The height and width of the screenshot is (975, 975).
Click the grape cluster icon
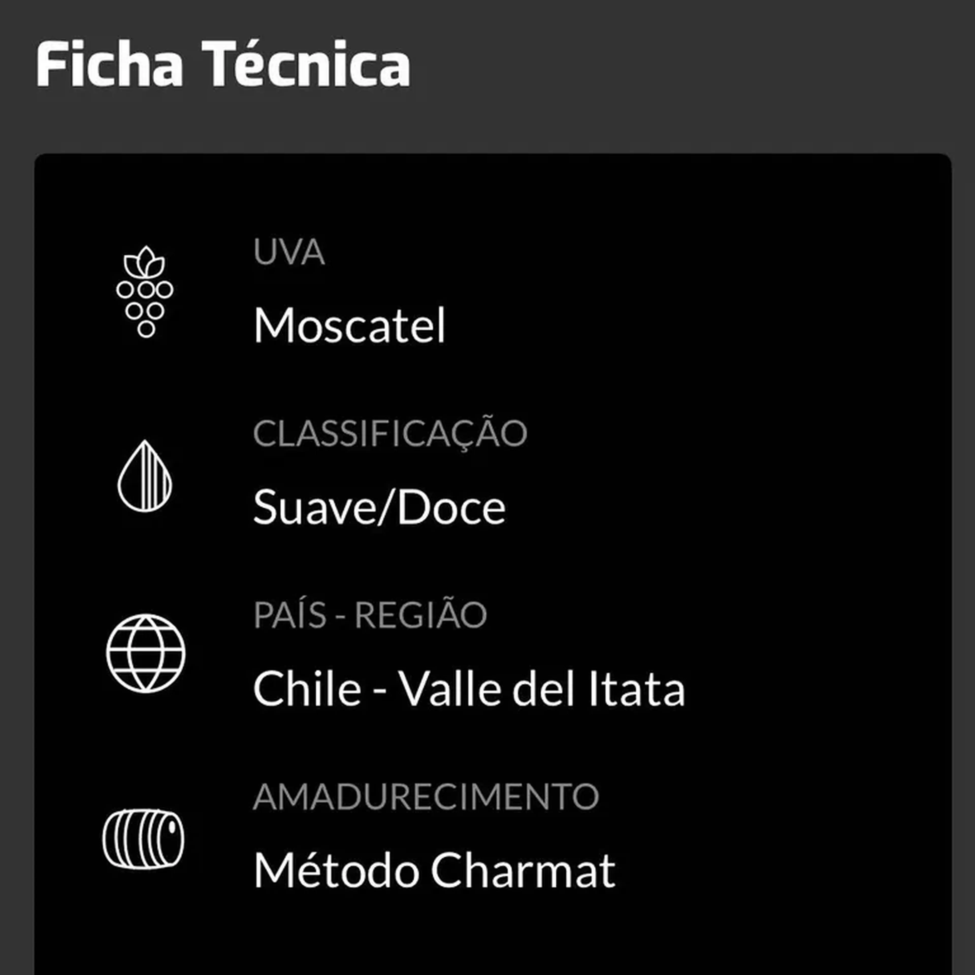[x=145, y=292]
